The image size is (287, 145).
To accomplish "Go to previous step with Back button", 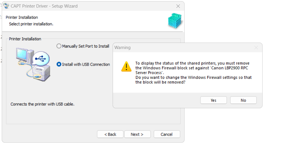I will point(110,134).
